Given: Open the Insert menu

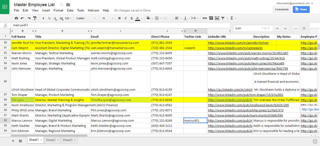Looking at the screenshot, I should 46,10.
